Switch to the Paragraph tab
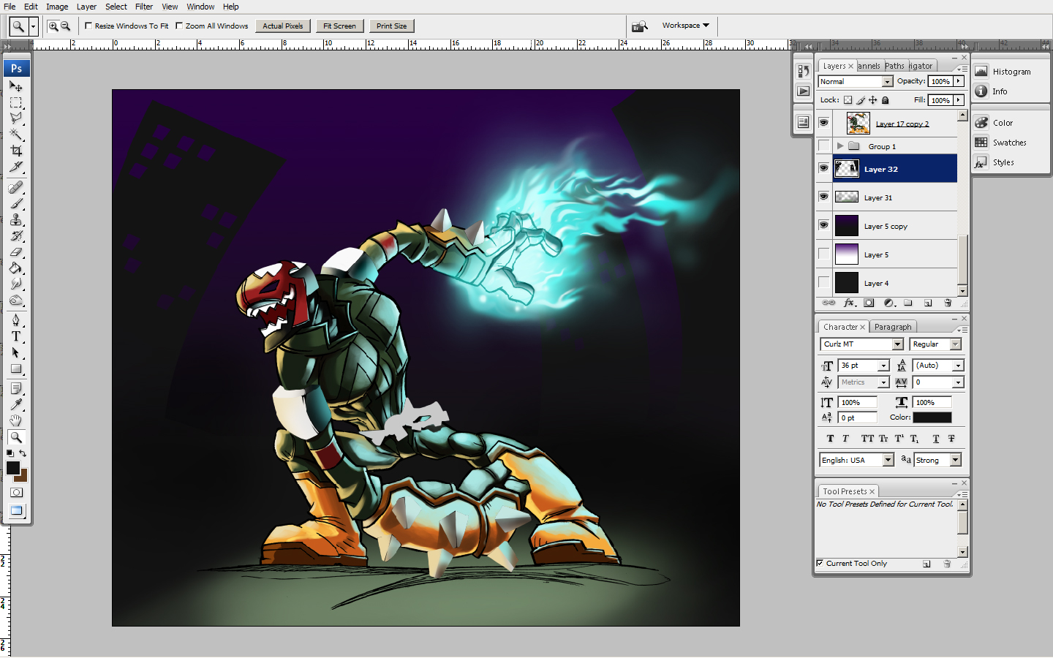 [x=892, y=327]
